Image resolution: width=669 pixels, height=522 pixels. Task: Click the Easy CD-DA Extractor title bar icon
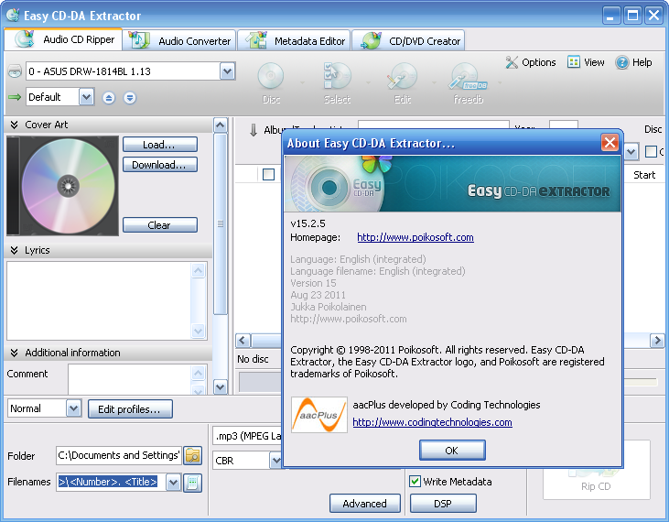tap(13, 15)
